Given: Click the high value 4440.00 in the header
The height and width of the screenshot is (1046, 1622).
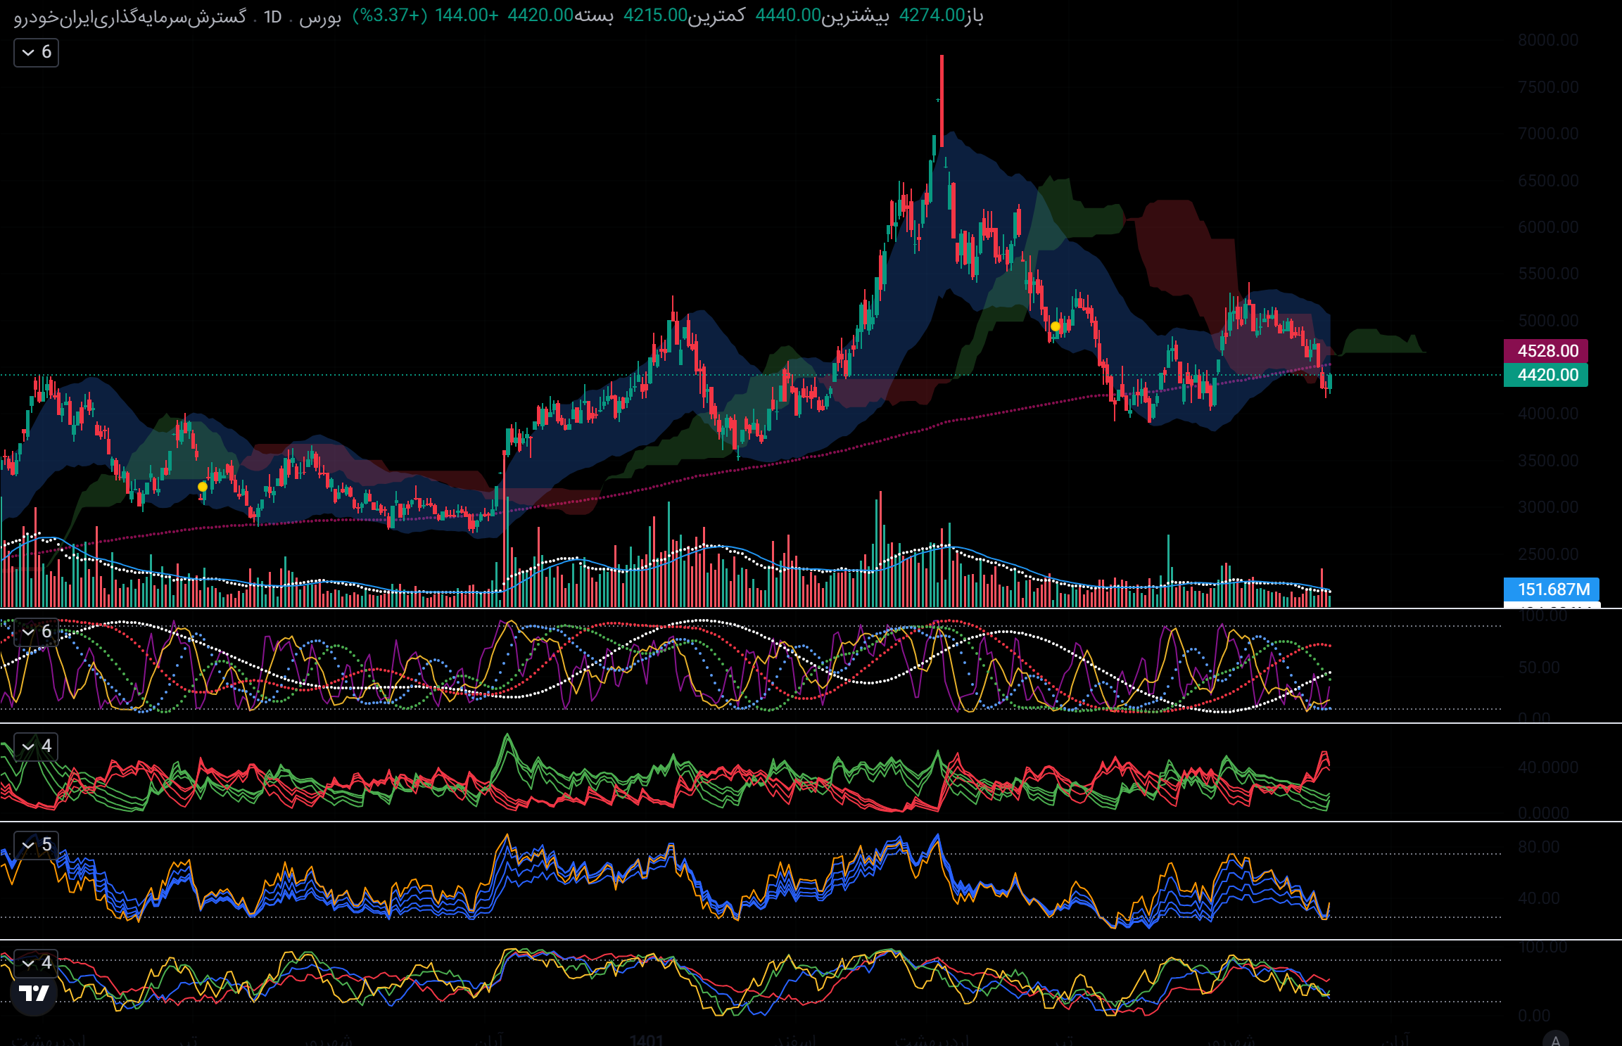Looking at the screenshot, I should tap(788, 15).
